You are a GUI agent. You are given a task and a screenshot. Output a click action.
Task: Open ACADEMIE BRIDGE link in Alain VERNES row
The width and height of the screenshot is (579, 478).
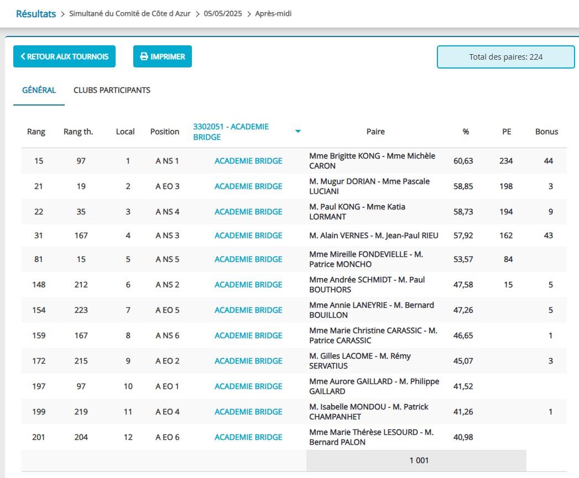pyautogui.click(x=248, y=235)
